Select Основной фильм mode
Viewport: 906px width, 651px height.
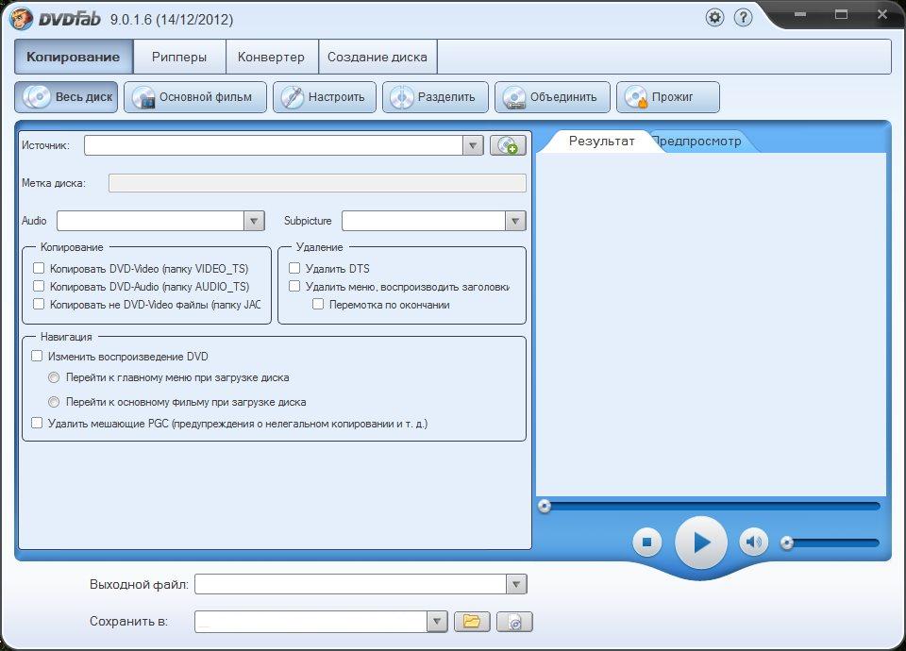click(195, 97)
